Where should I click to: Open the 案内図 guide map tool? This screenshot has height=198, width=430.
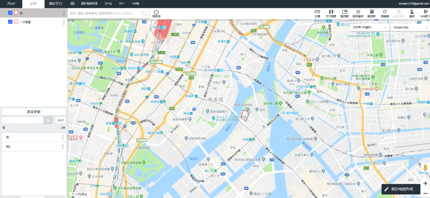[344, 13]
